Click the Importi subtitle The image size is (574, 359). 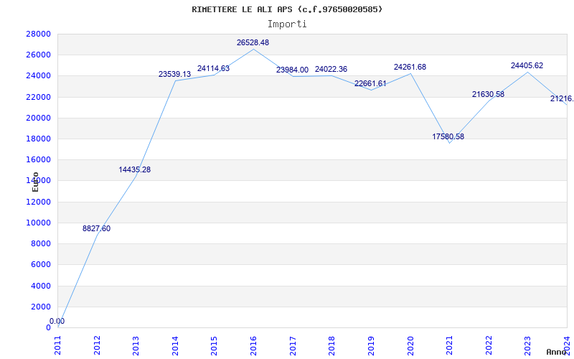point(287,24)
